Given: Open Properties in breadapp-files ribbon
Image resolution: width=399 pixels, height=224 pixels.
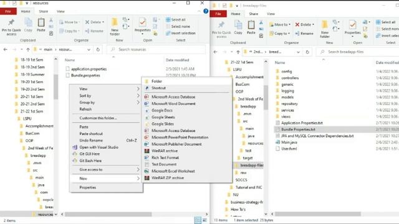Looking at the screenshot, I should point(352,29).
